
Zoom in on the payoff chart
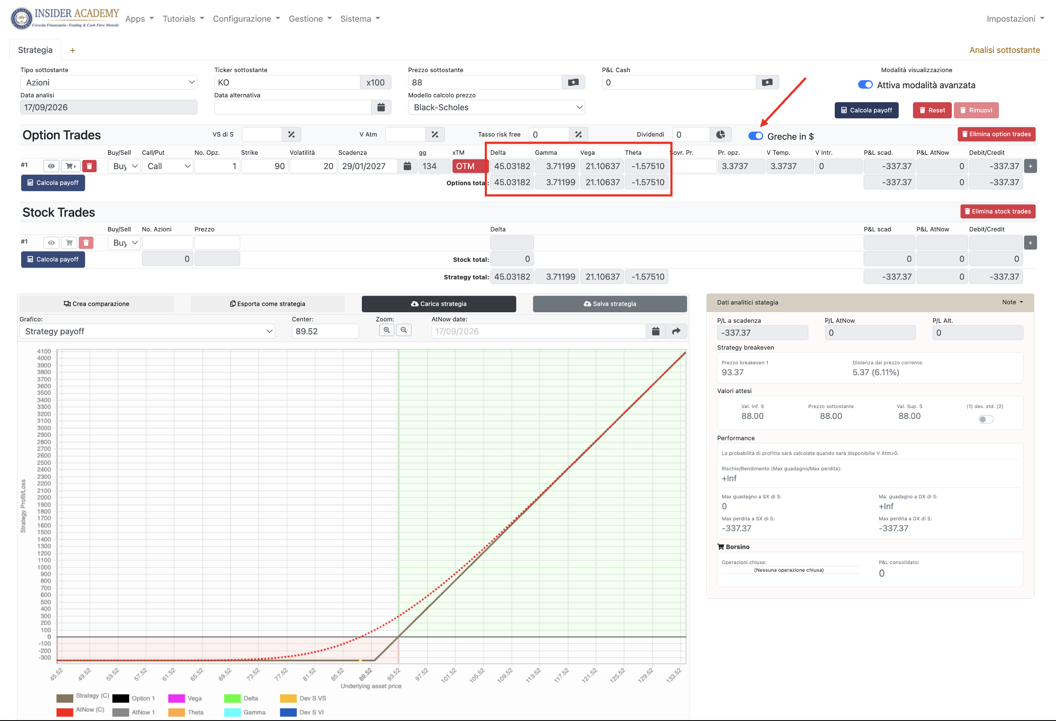[387, 330]
